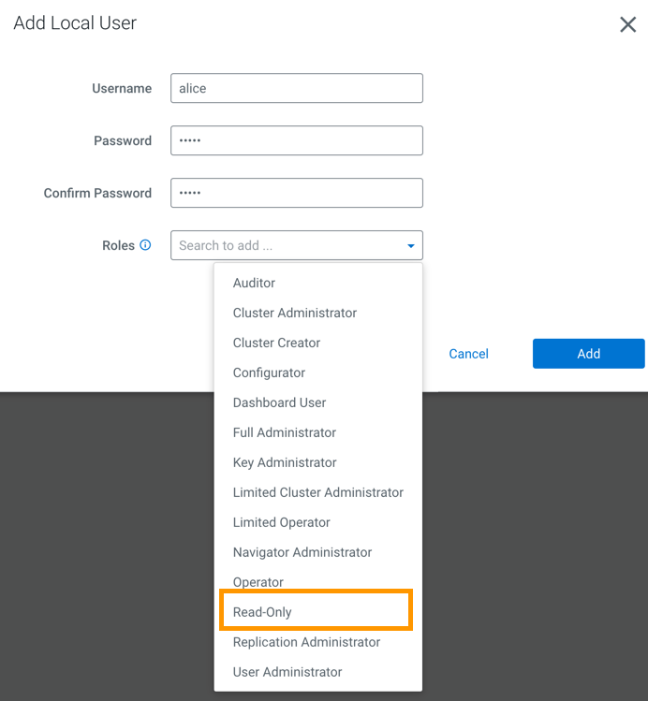This screenshot has width=648, height=701.
Task: Select the Limited Operator role
Action: (x=282, y=522)
